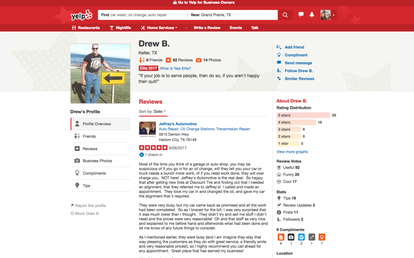The image size is (414, 258).
Task: Click the search magnifier button
Action: pyautogui.click(x=285, y=15)
